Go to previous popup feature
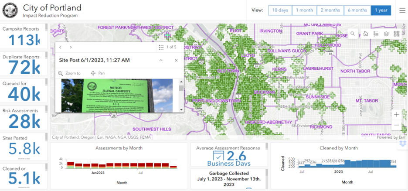Screen dimensions: 408x191 click(60, 47)
